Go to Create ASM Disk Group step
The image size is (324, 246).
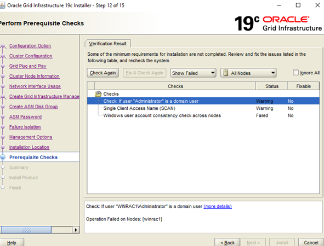coord(33,107)
